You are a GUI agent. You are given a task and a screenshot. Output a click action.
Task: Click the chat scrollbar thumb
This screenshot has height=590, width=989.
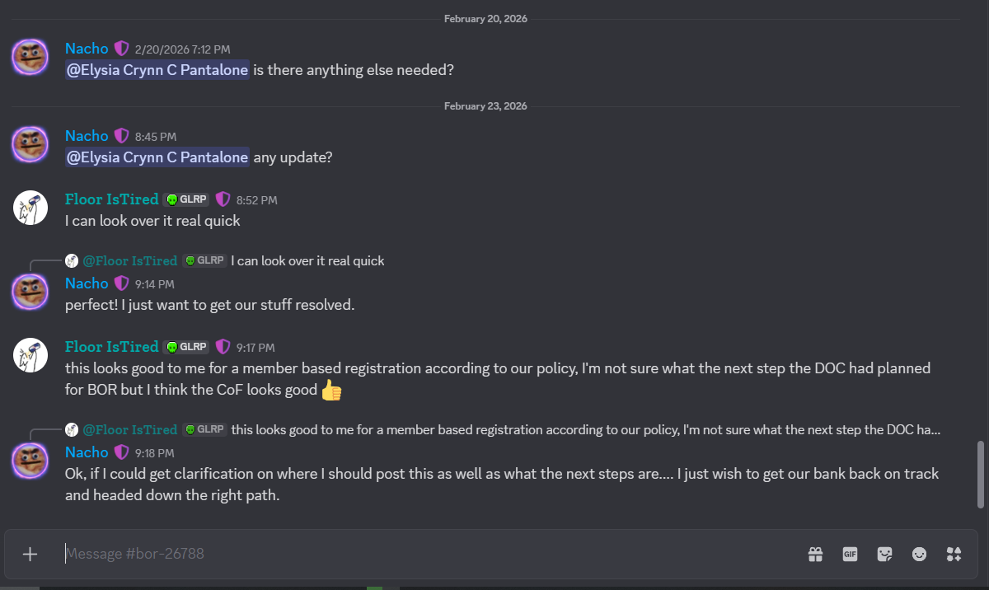point(980,474)
